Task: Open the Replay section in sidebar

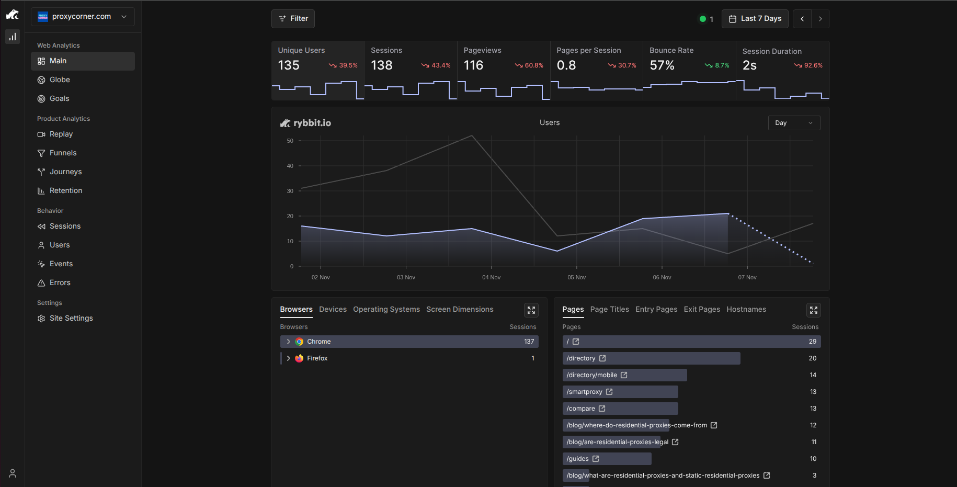Action: click(x=61, y=134)
